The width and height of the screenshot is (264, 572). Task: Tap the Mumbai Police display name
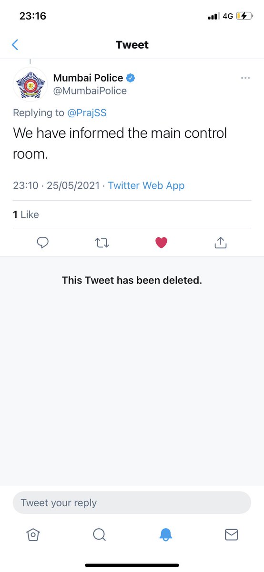pyautogui.click(x=88, y=78)
